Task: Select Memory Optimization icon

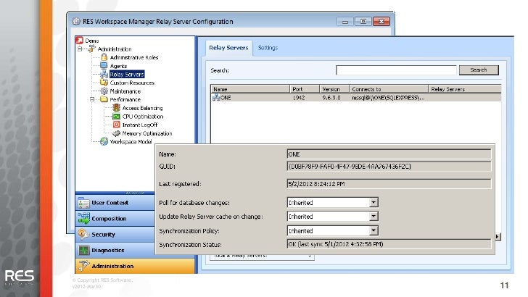Action: click(x=116, y=134)
